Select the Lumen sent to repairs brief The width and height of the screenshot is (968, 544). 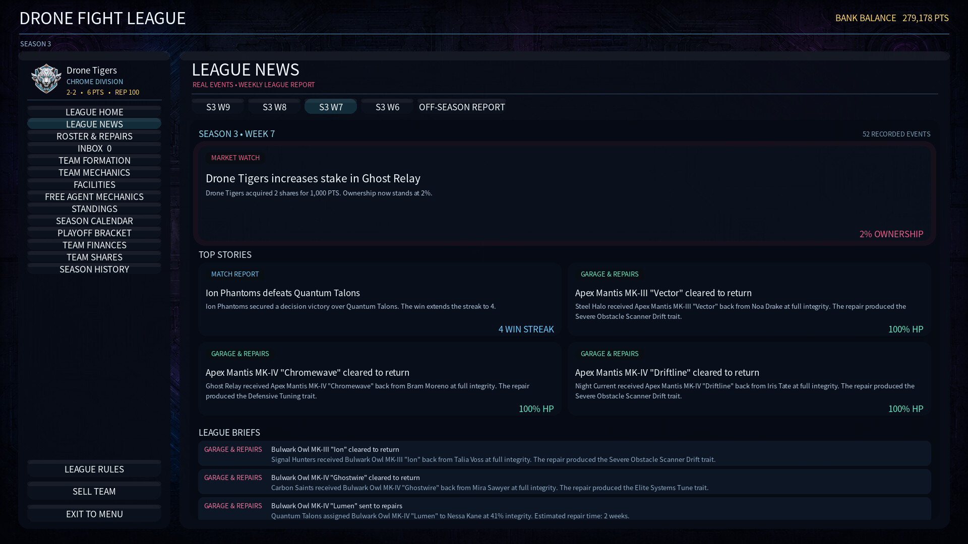click(565, 509)
